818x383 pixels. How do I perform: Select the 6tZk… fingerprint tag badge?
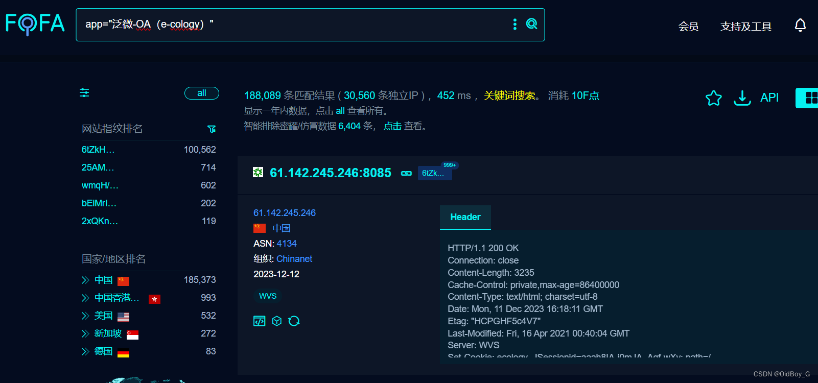(435, 173)
